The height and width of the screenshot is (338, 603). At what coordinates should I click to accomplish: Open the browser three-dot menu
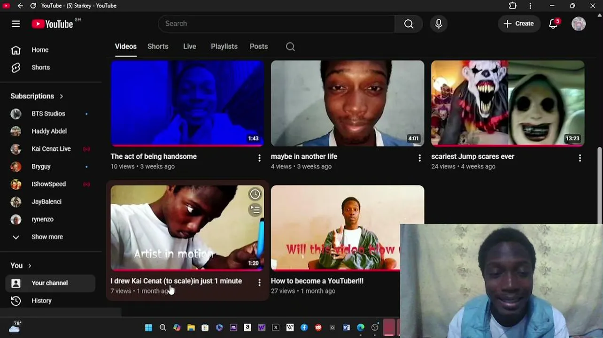[530, 6]
